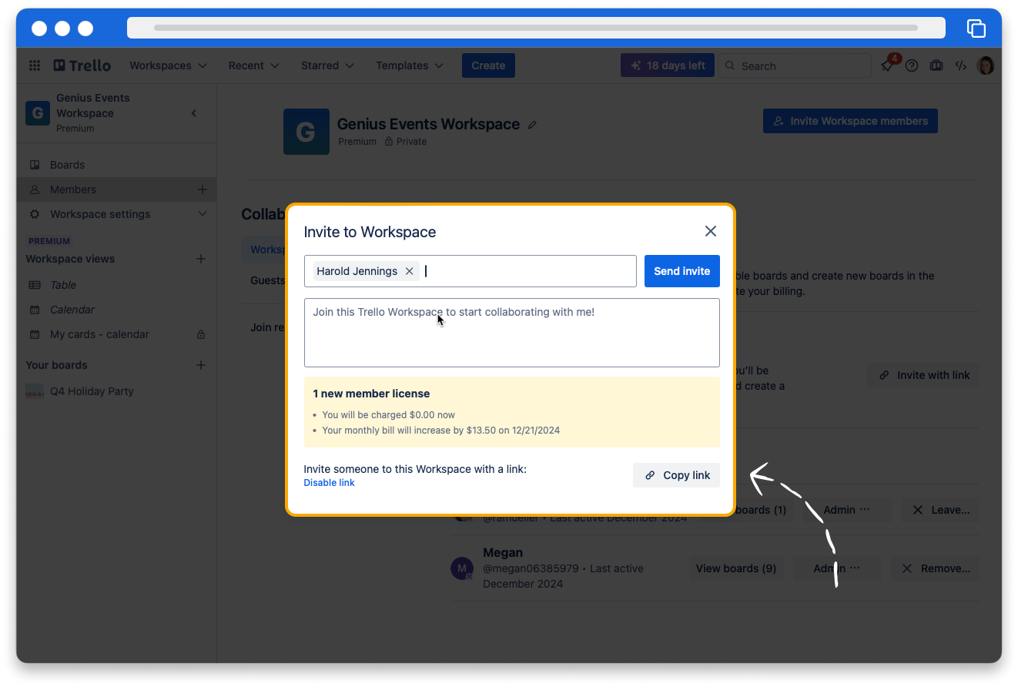This screenshot has height=687, width=1018.
Task: Collapse the sidebar with the arrow
Action: (x=194, y=113)
